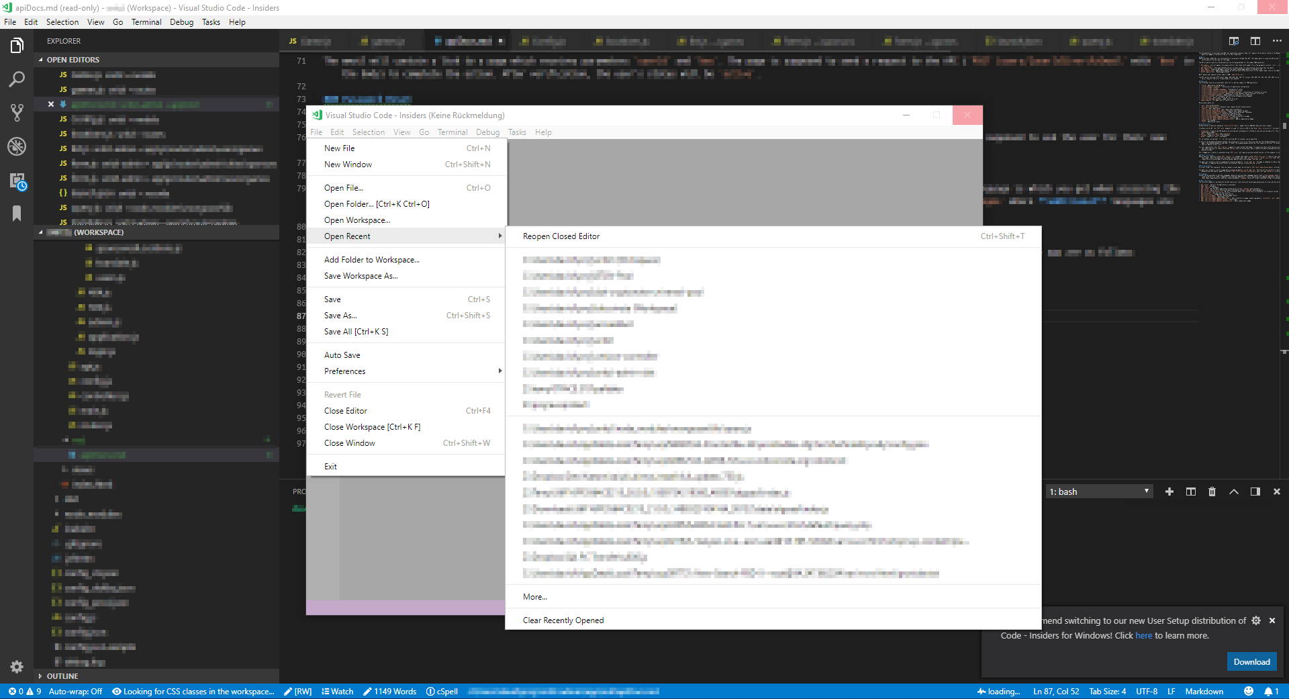Toggle Auto Save in the File menu
Image resolution: width=1289 pixels, height=699 pixels.
(405, 355)
